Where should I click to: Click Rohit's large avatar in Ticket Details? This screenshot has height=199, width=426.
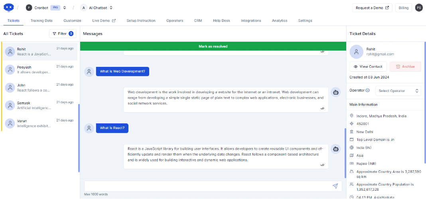point(357,52)
